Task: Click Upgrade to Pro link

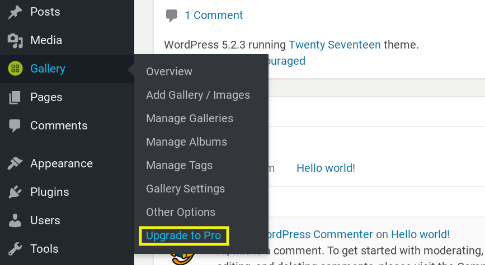Action: [x=183, y=235]
